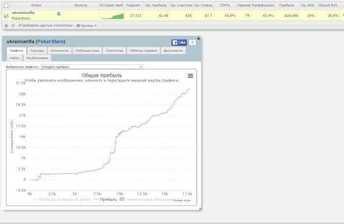The height and width of the screenshot is (224, 344).
Task: Click the PokerStars link in popup title
Action: click(50, 41)
